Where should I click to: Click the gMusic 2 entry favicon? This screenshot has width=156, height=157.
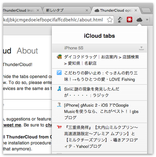59,105
